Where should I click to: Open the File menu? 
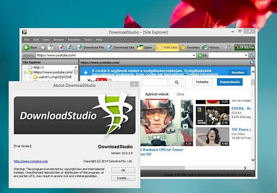click(27, 40)
